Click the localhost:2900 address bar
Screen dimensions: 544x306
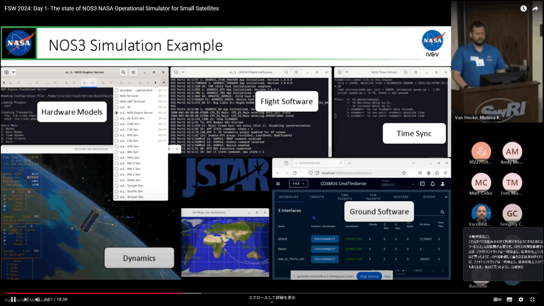(357, 173)
